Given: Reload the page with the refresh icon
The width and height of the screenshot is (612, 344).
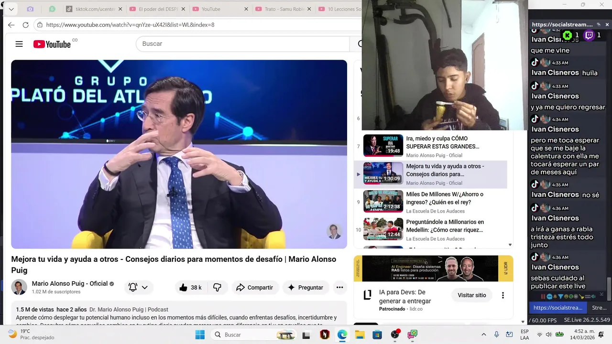Looking at the screenshot, I should 25,25.
